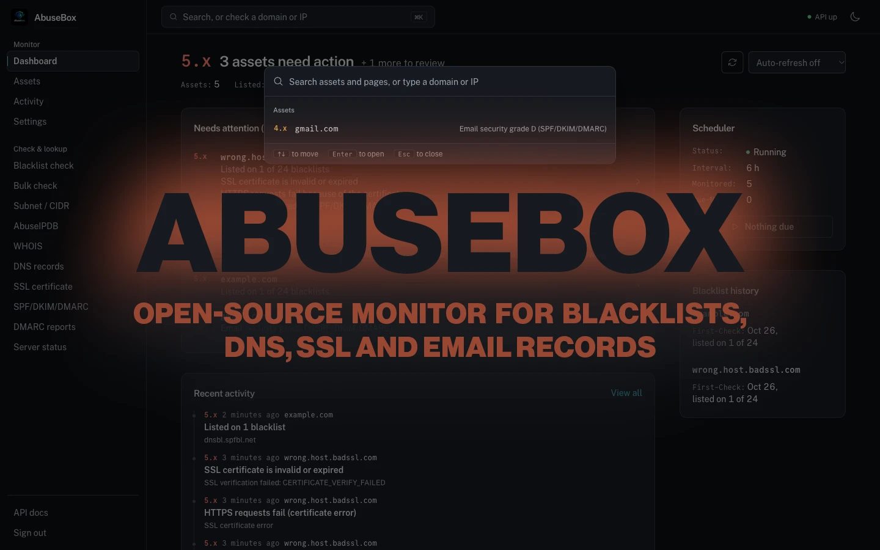Select the gmail.com asset result

pos(440,128)
